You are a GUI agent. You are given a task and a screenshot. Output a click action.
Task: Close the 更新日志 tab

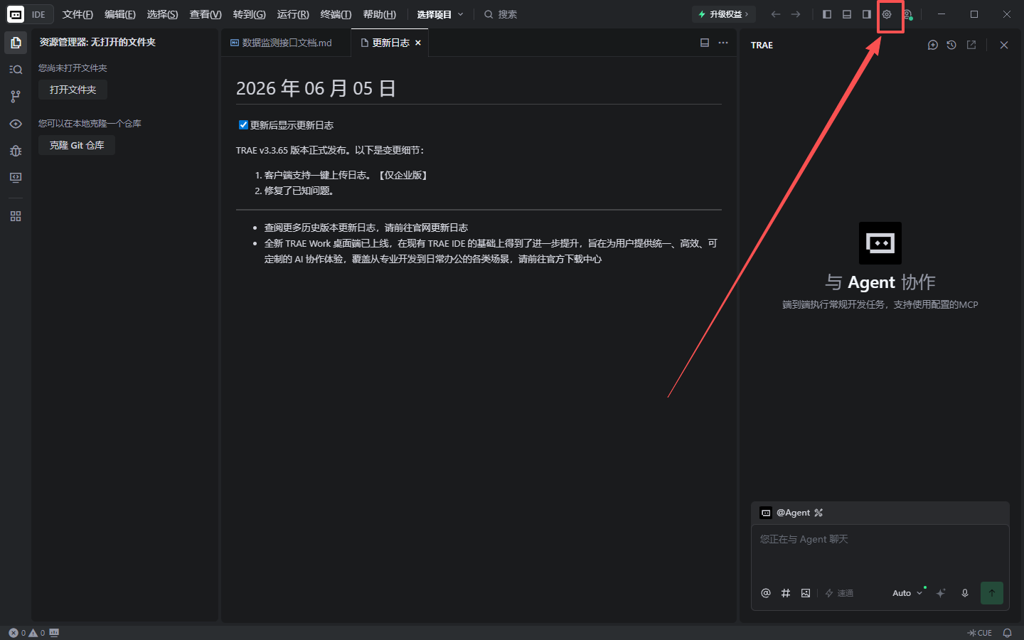click(418, 43)
